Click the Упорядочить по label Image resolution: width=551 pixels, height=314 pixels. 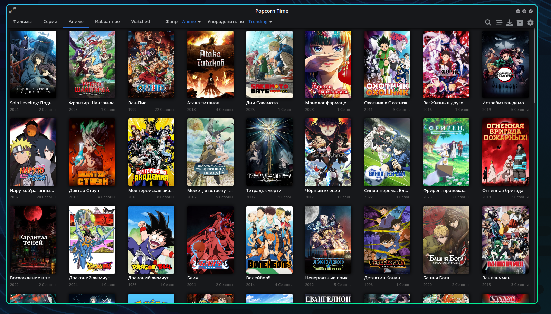coord(226,21)
